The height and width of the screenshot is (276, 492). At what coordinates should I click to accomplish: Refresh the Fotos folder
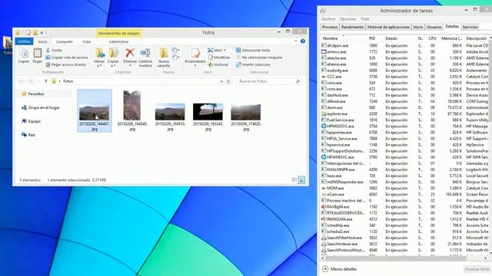point(228,81)
